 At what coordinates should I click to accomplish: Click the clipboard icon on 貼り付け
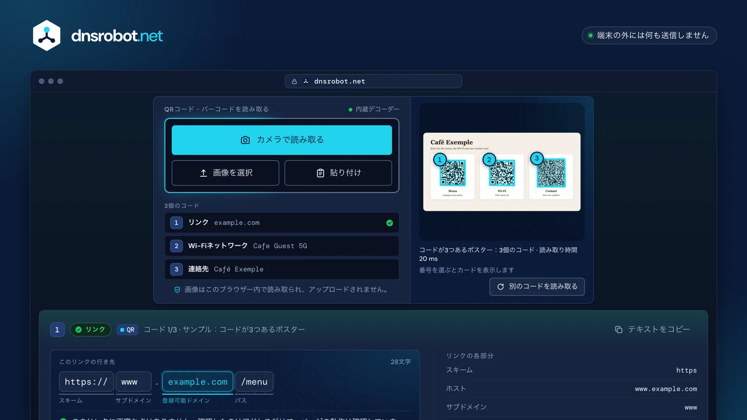tap(320, 173)
